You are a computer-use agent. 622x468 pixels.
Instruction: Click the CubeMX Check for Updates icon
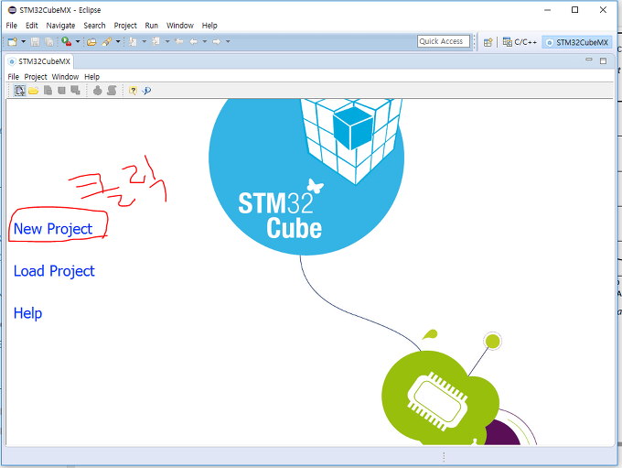[x=146, y=91]
